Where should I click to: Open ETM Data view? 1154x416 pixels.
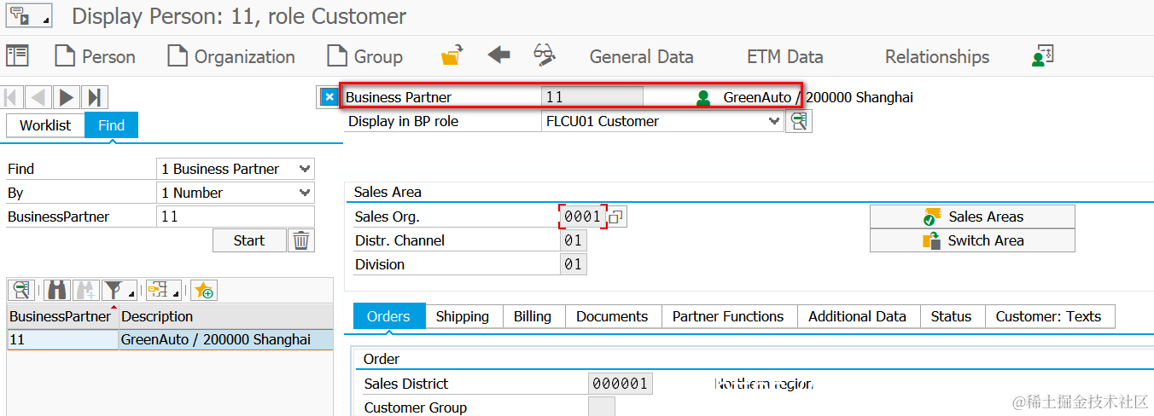point(785,56)
